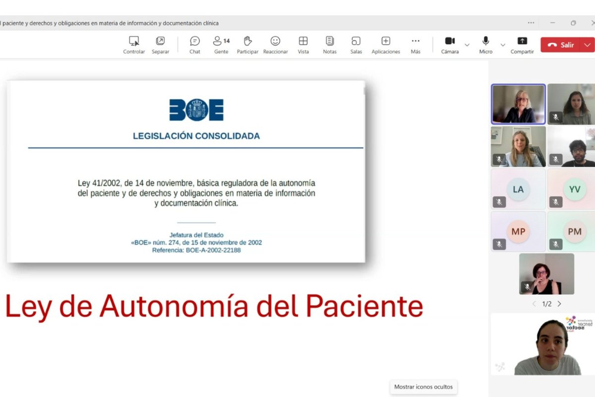Image resolution: width=595 pixels, height=397 pixels.
Task: Open the camera options dropdown arrow
Action: click(x=467, y=45)
